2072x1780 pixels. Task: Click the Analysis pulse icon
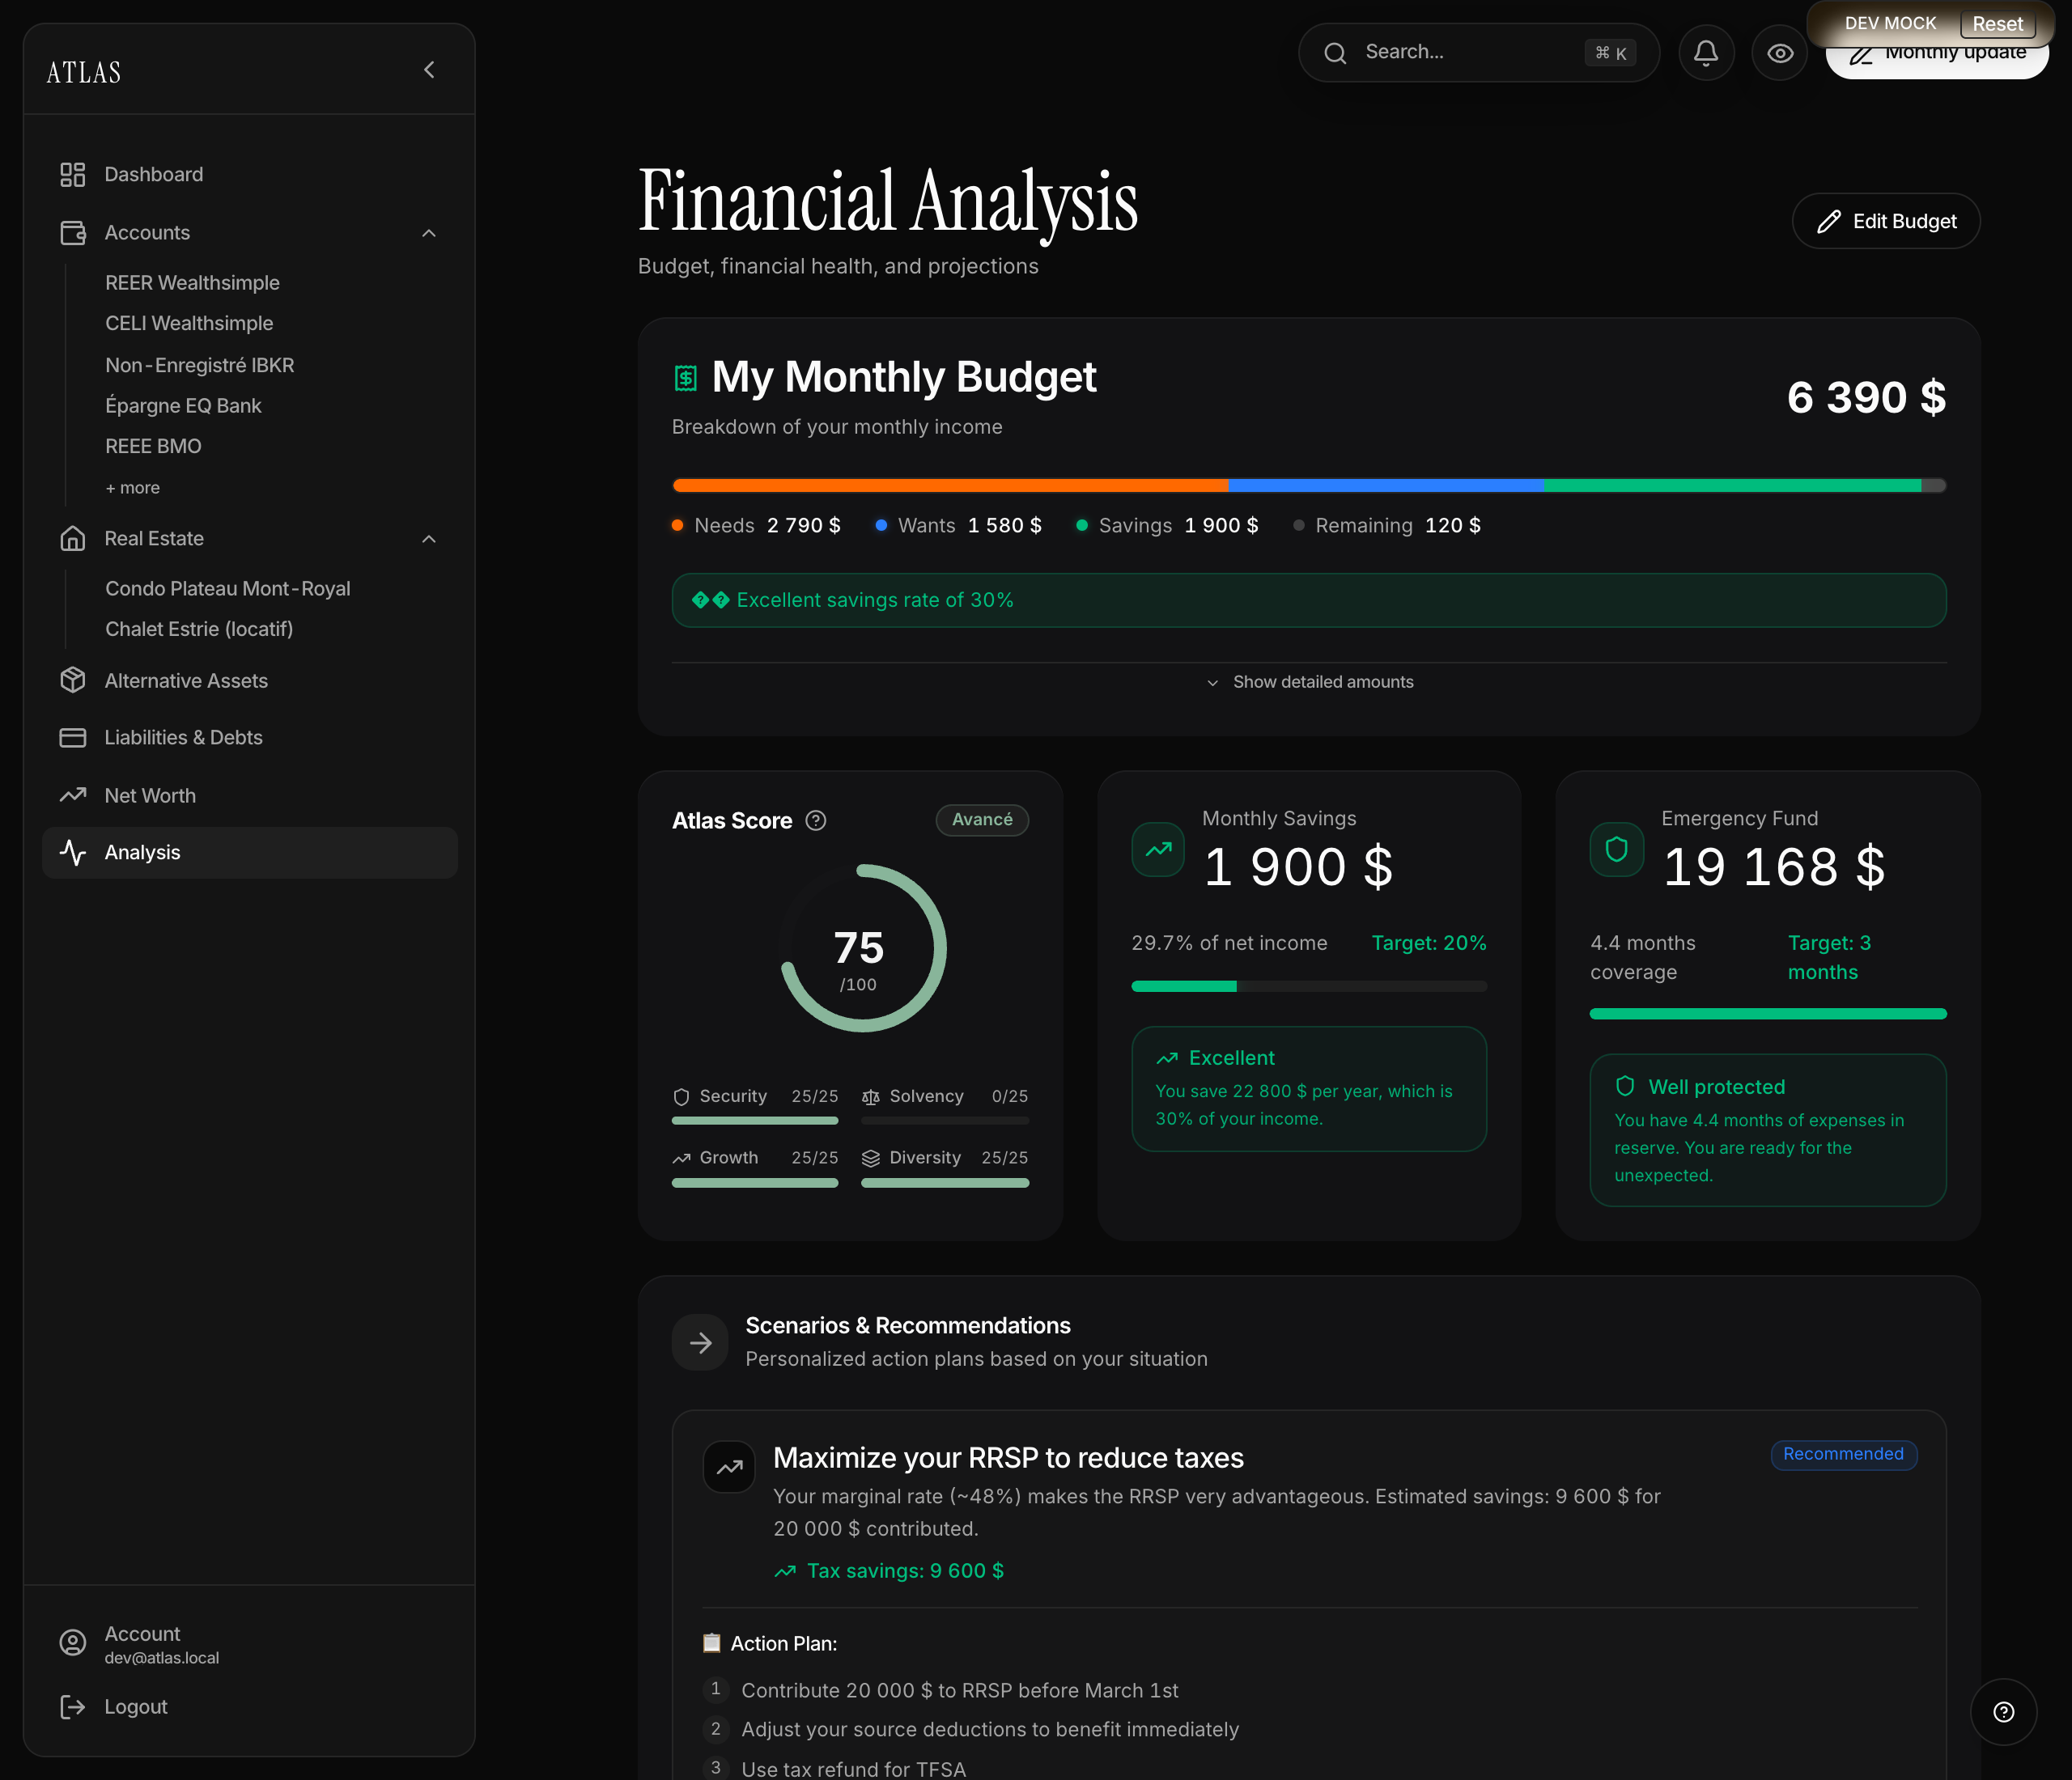(x=73, y=853)
